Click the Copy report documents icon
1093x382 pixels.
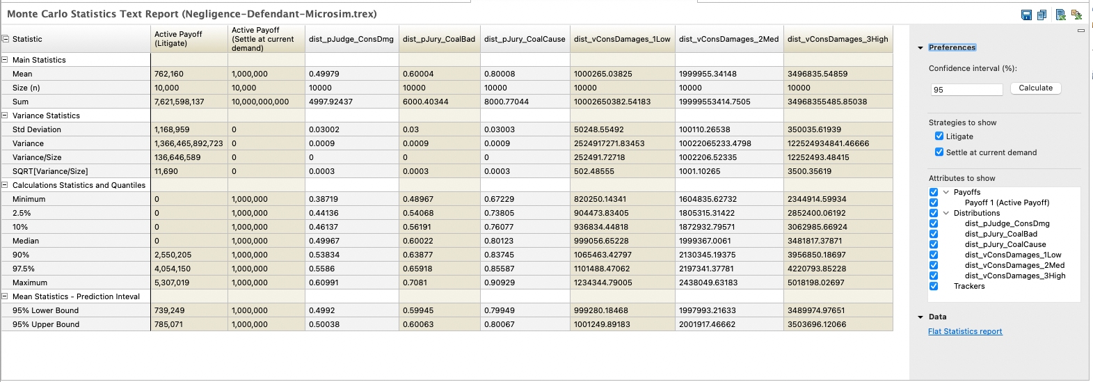1042,15
